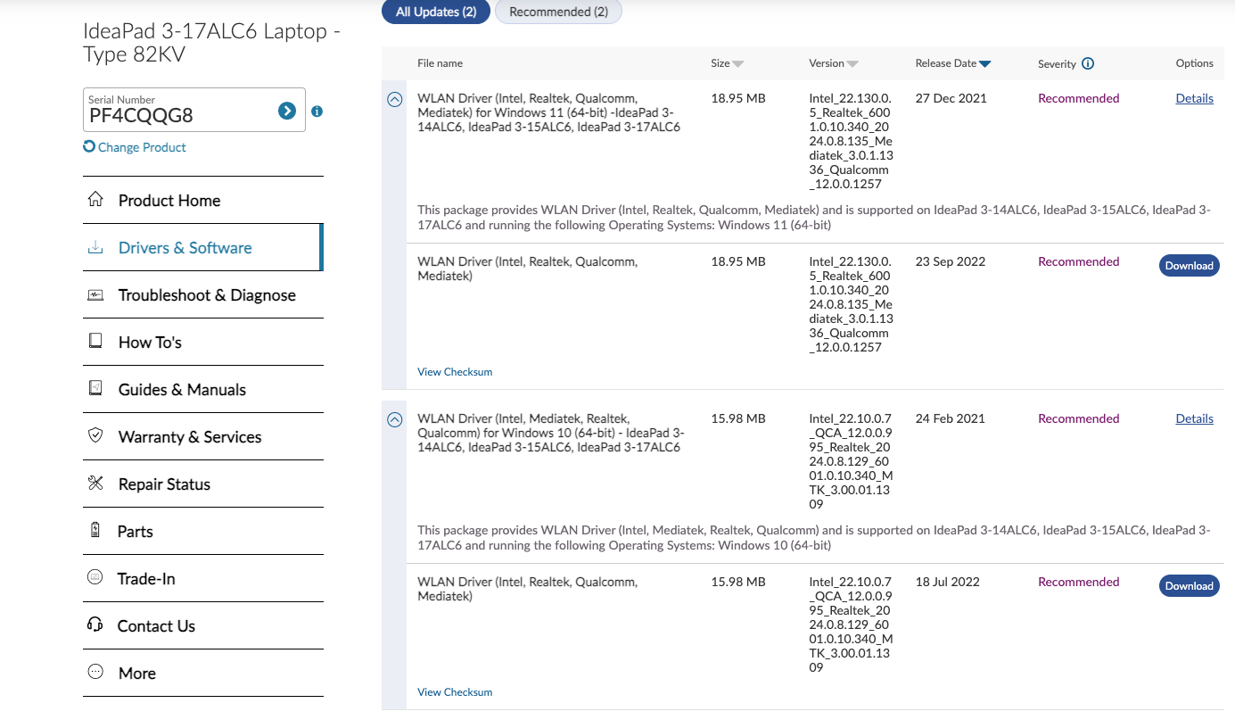
Task: Click the Options column header
Action: pyautogui.click(x=1194, y=63)
